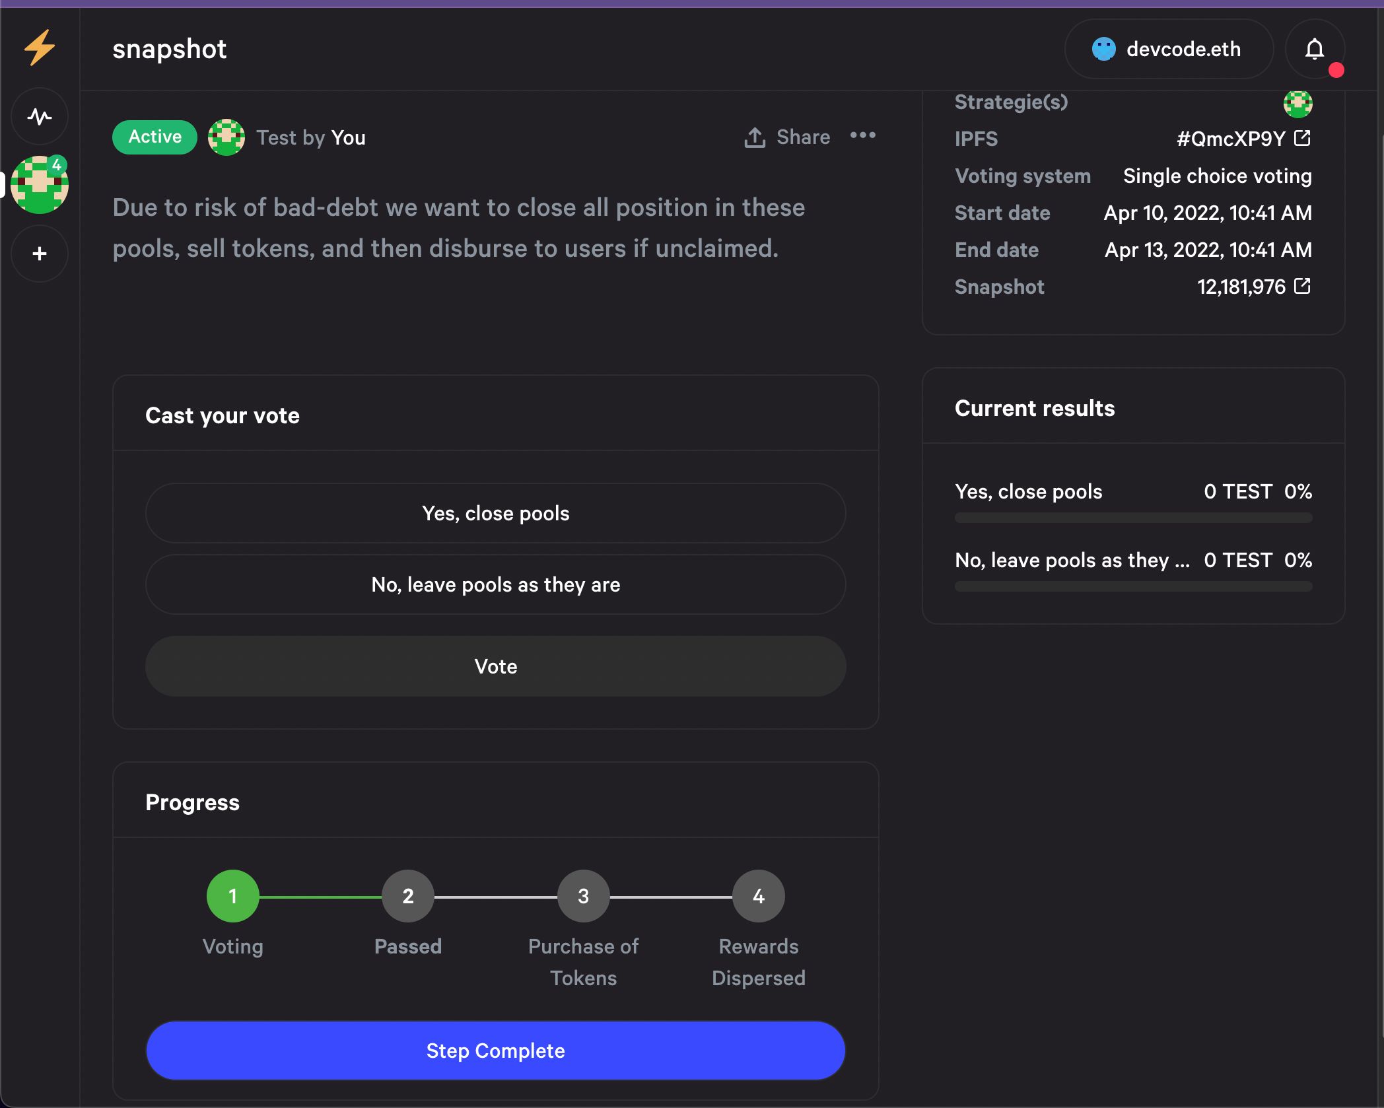
Task: Open notifications bell icon
Action: [x=1315, y=49]
